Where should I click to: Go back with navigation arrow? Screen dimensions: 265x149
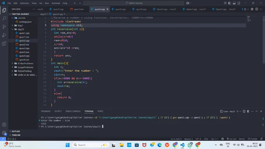(75, 3)
